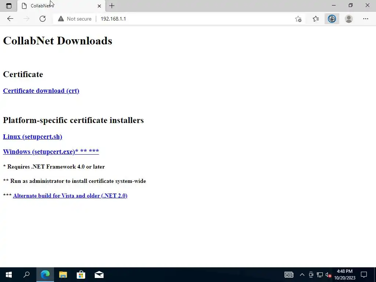Show hidden system tray icons

coord(302,275)
